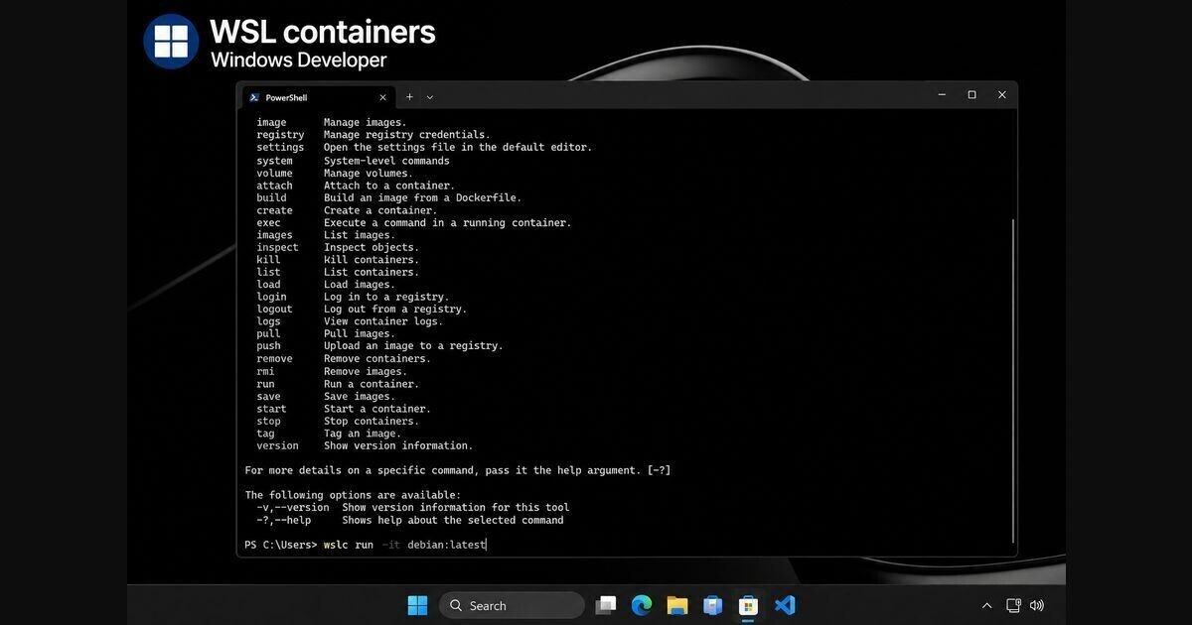Open the network status tray icon
Viewport: 1192px width, 625px height.
[1013, 605]
